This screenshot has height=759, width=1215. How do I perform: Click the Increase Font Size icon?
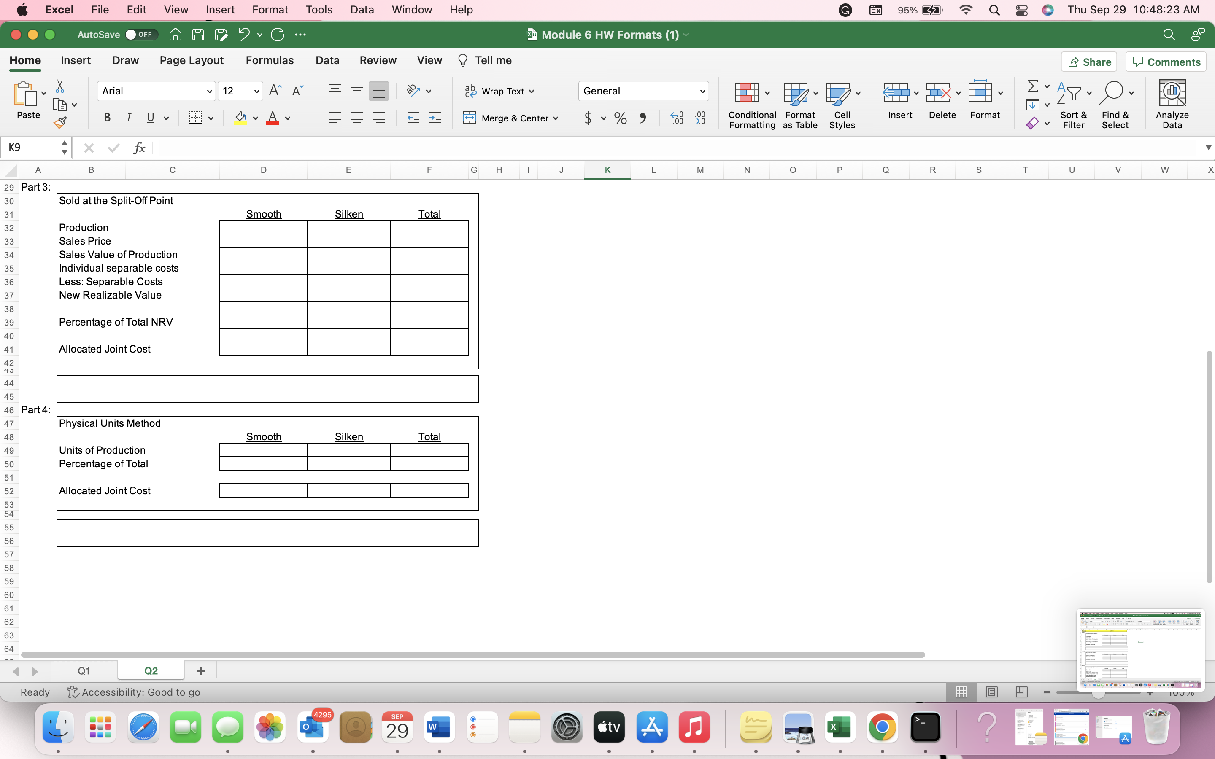[274, 90]
